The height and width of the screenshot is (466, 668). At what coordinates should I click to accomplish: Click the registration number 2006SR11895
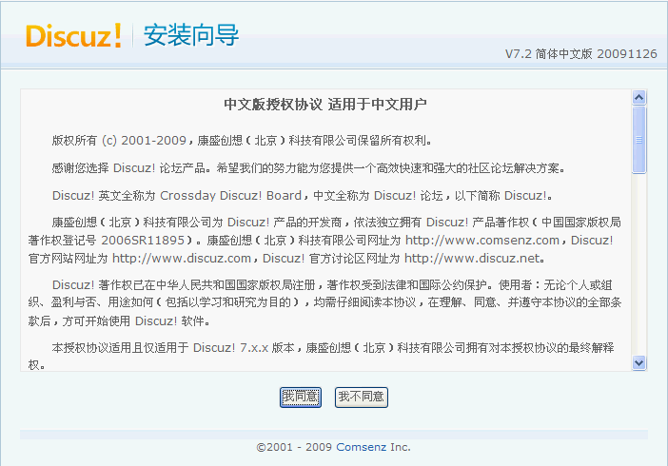[x=143, y=241]
